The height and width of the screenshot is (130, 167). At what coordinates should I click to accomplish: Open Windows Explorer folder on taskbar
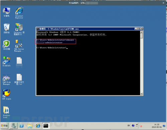coord(30,126)
